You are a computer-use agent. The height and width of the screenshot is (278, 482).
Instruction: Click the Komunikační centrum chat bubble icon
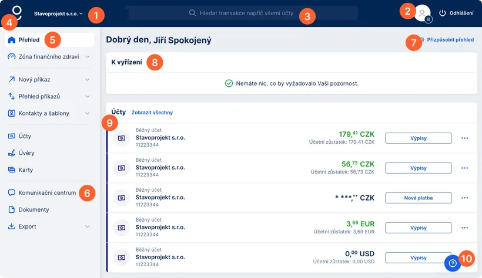(12, 192)
